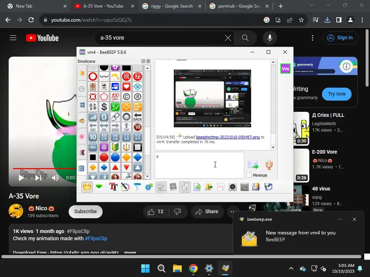This screenshot has height=277, width=370.
Task: Click the YouTube Sign in button
Action: pyautogui.click(x=340, y=38)
